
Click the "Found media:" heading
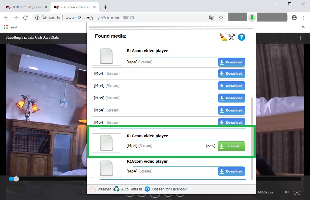pyautogui.click(x=111, y=36)
